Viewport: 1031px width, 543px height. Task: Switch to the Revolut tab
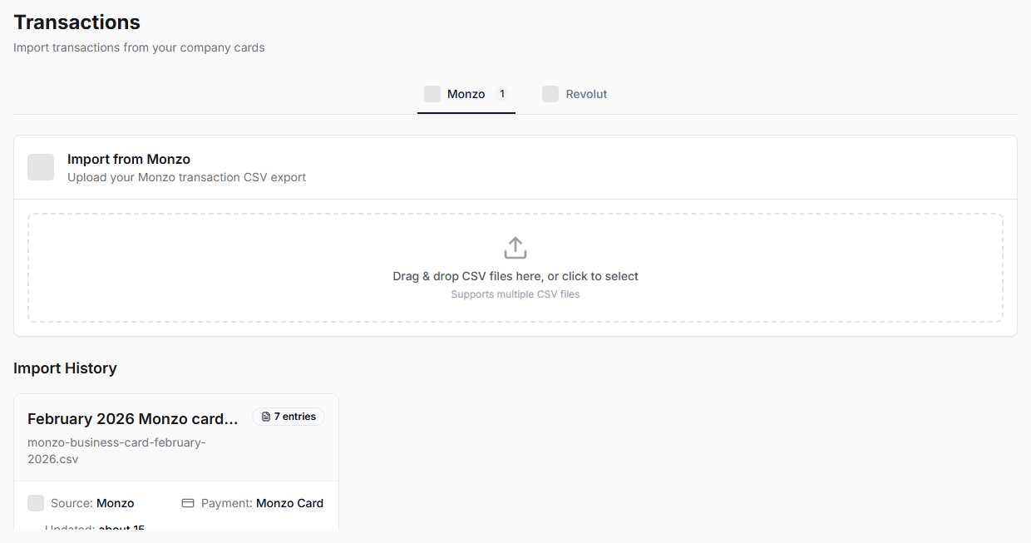point(575,94)
